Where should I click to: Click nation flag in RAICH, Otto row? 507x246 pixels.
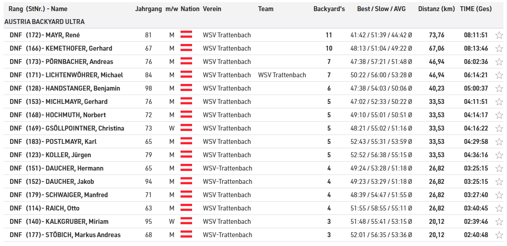pyautogui.click(x=186, y=207)
